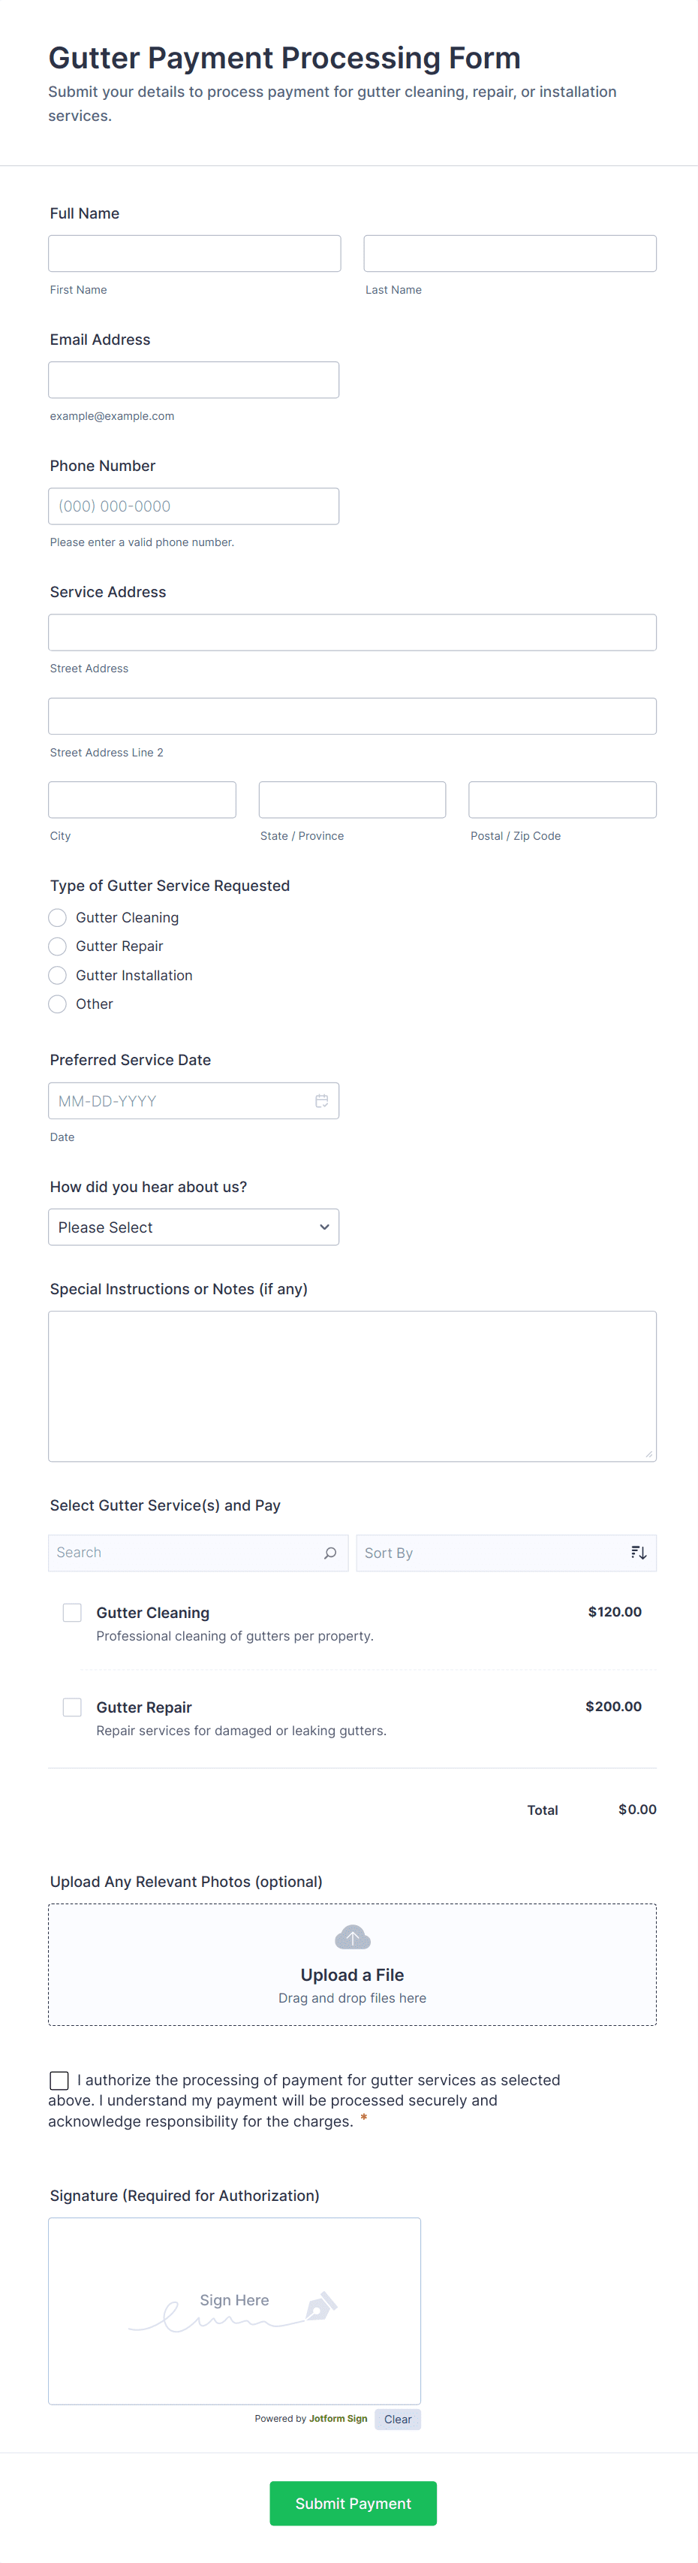Viewport: 698px width, 2563px height.
Task: Clear the signature field
Action: click(398, 2419)
